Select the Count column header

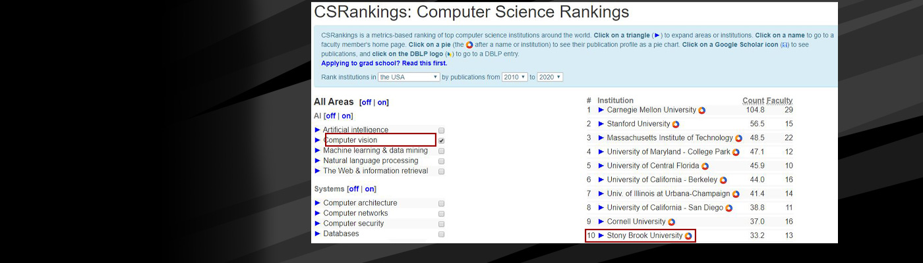pyautogui.click(x=753, y=101)
